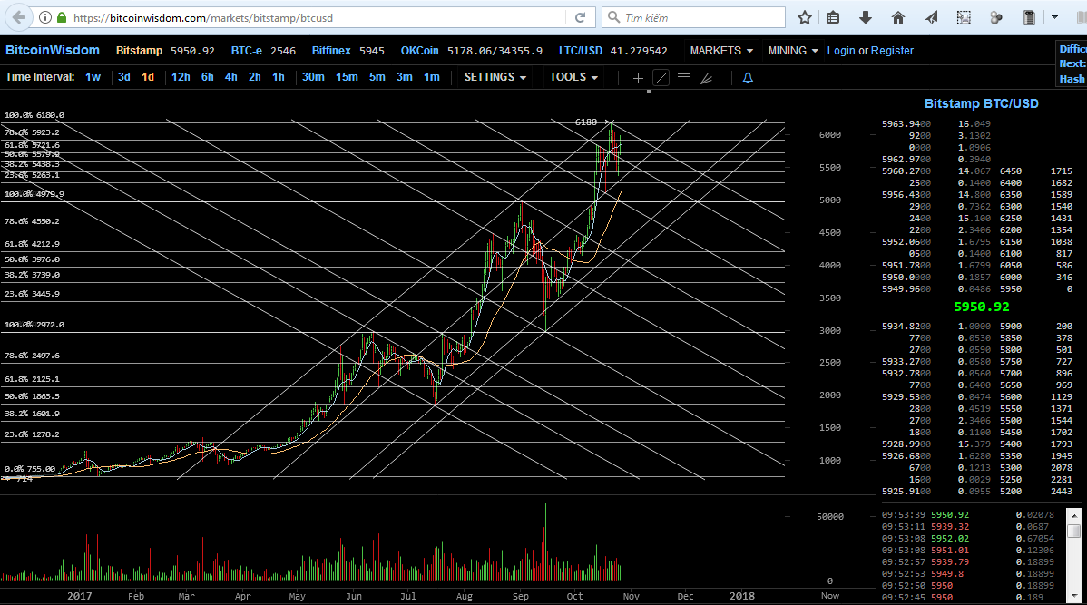The height and width of the screenshot is (605, 1087).
Task: Click the Bitstamp BTC/USD panel title
Action: coord(981,103)
